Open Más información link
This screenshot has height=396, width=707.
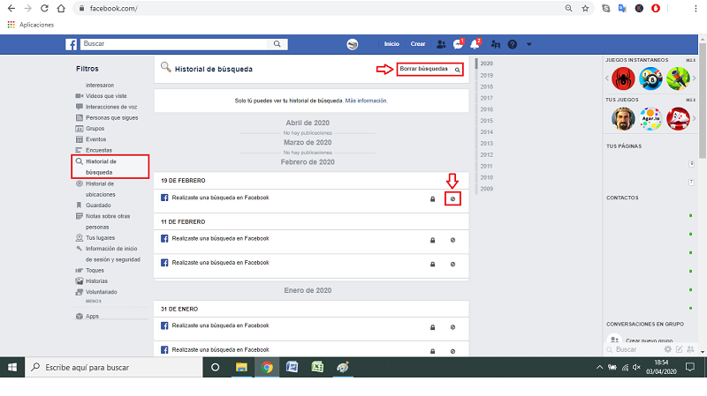[x=366, y=101]
